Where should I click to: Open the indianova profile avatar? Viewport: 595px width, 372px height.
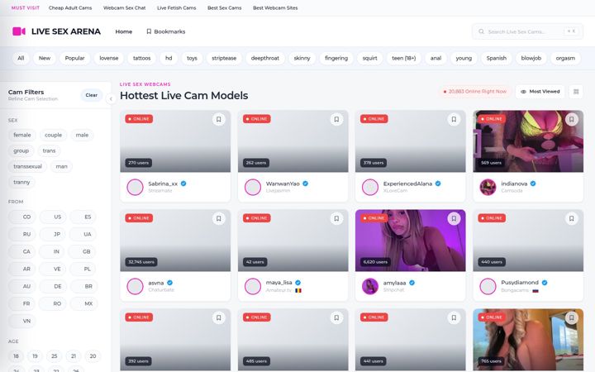(x=488, y=187)
